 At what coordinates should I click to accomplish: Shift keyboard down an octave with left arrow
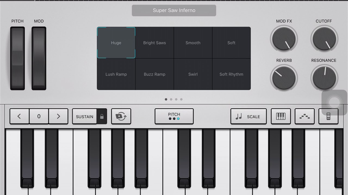coord(19,116)
